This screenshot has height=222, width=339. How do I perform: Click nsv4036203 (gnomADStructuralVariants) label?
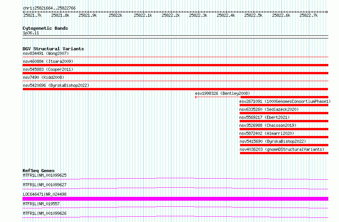tap(282, 149)
